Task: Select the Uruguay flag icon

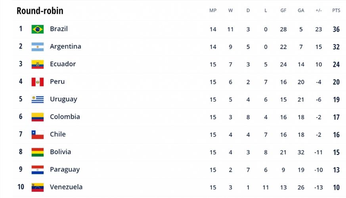Action: click(38, 100)
